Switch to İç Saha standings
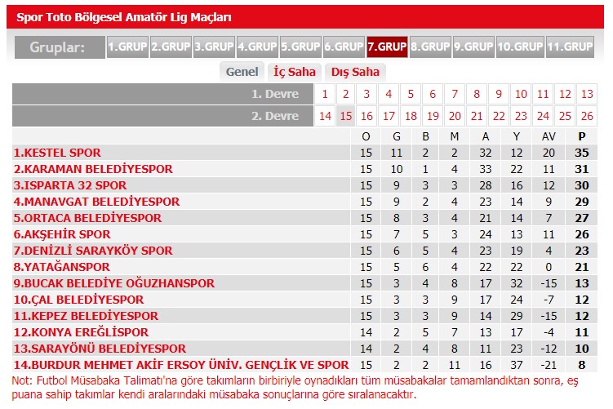613x409 pixels. (x=295, y=72)
